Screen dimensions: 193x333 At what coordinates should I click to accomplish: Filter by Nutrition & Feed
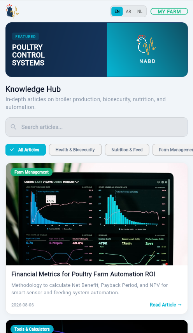(x=127, y=150)
